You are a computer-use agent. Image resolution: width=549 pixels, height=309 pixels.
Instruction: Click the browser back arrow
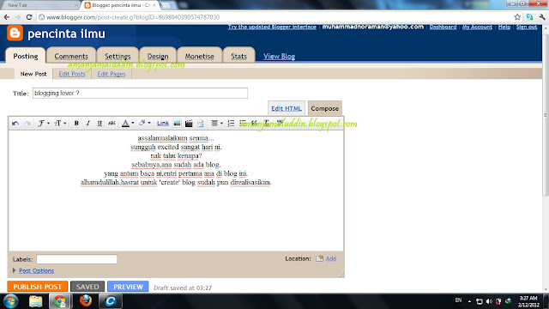click(x=7, y=17)
